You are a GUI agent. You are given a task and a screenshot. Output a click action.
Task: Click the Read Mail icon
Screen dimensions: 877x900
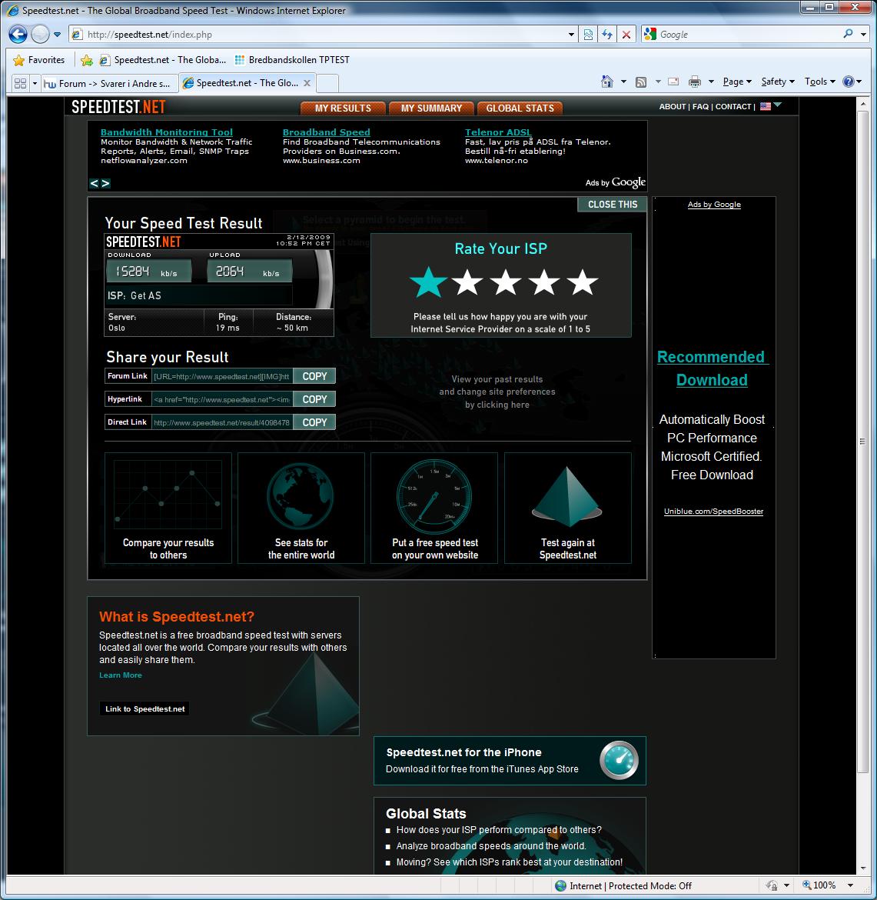pyautogui.click(x=673, y=82)
